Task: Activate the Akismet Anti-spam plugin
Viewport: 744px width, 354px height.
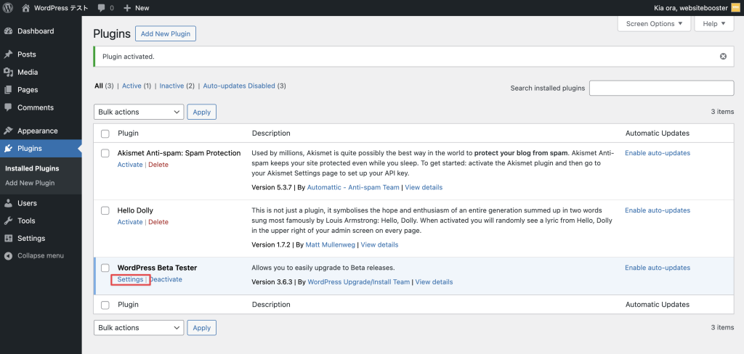Action: (130, 165)
